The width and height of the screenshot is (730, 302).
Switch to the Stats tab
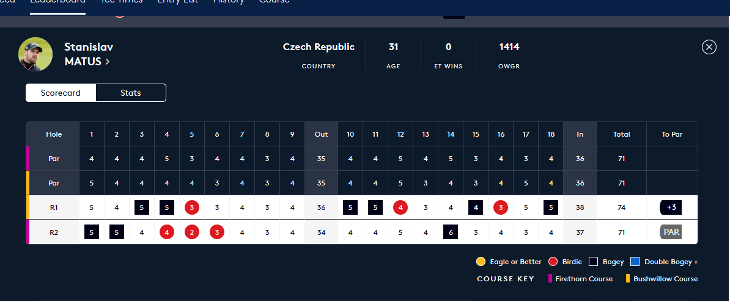pyautogui.click(x=131, y=93)
